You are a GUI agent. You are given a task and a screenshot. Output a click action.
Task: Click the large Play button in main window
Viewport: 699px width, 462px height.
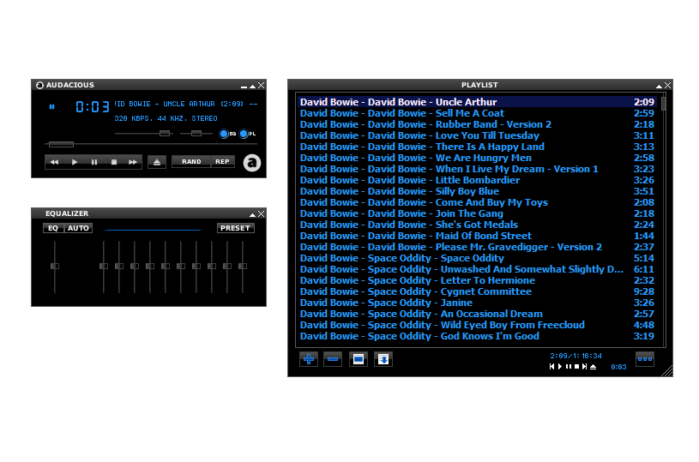click(75, 162)
